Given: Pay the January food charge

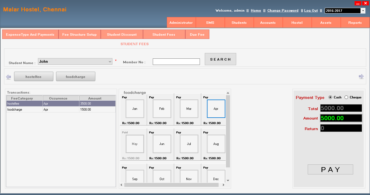Looking at the screenshot, I should [135, 109].
